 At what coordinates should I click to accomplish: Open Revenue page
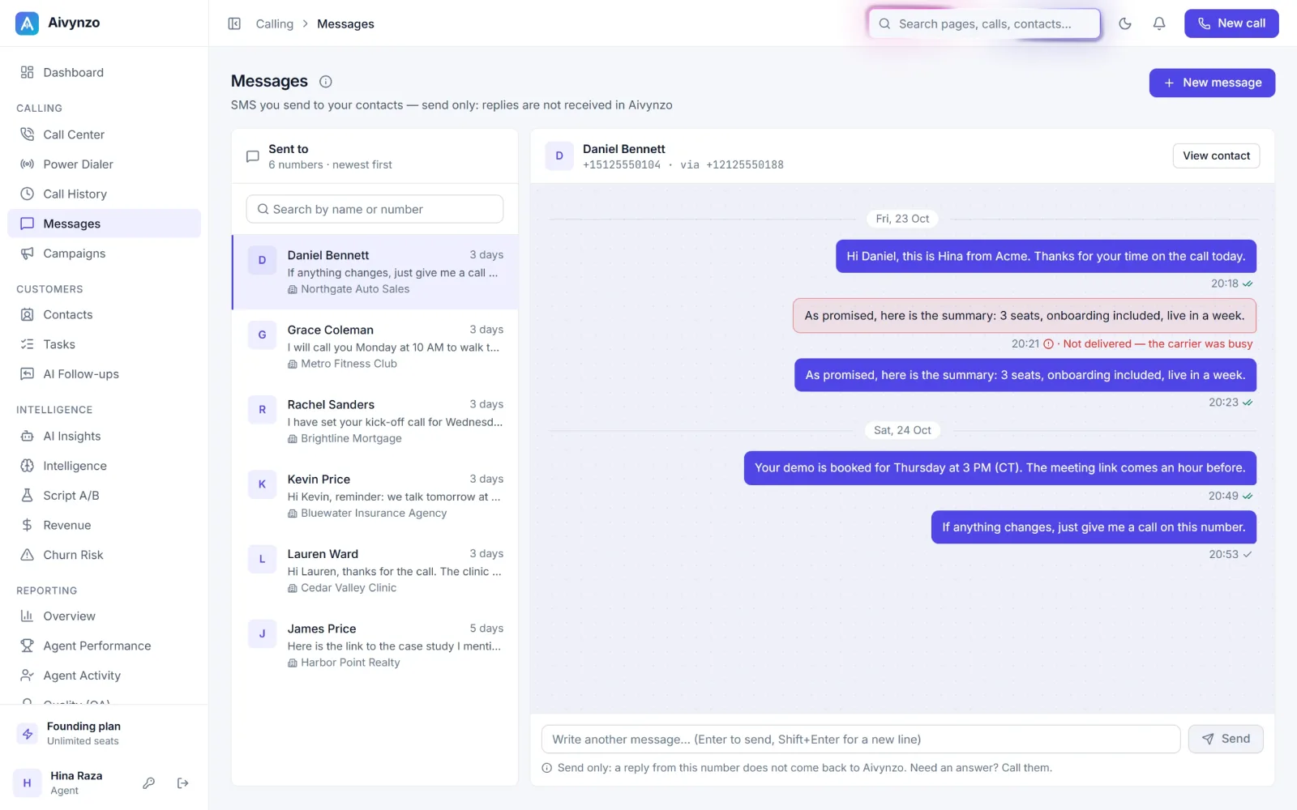point(104,525)
